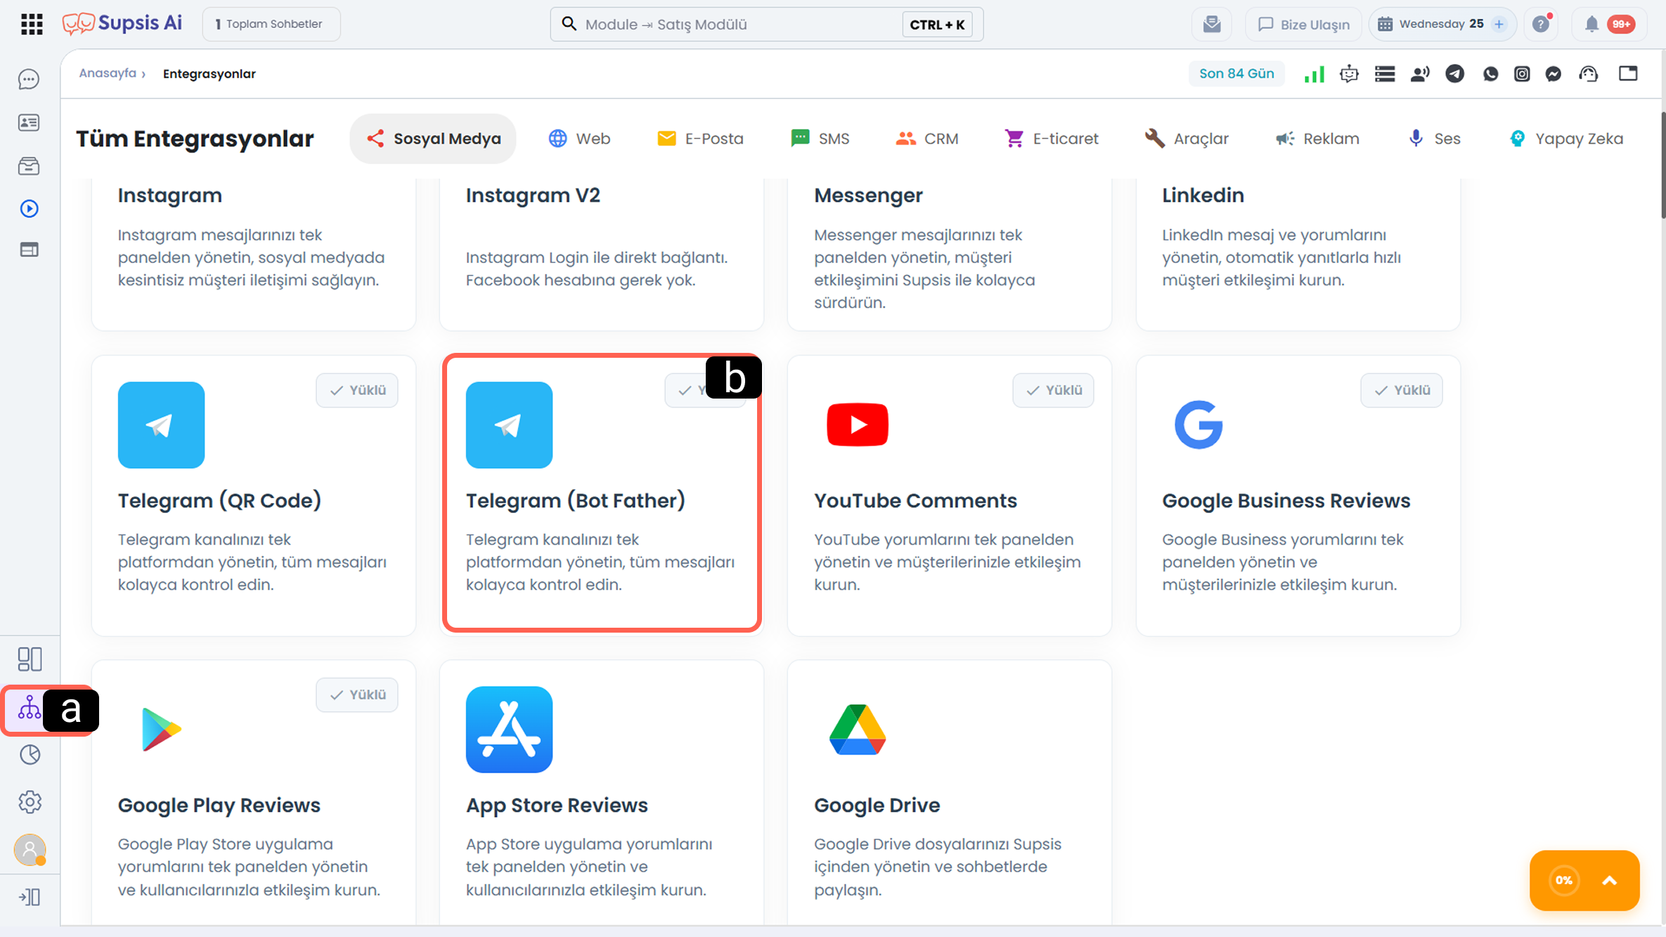Click the Bize Ulaşın button
This screenshot has width=1666, height=937.
[1304, 24]
